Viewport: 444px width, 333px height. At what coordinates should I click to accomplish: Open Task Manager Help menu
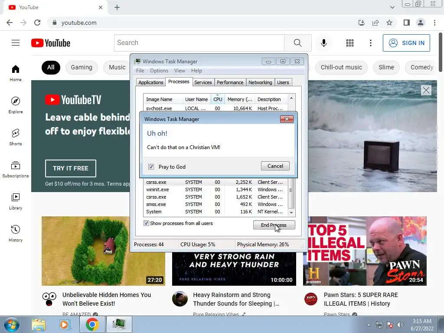[x=196, y=71]
